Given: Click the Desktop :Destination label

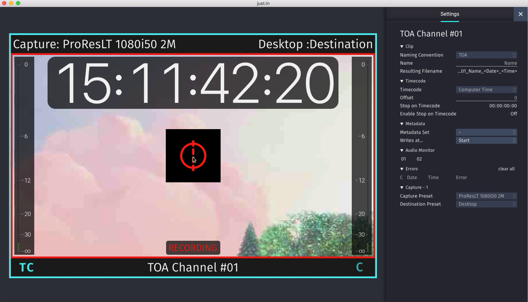Looking at the screenshot, I should click(x=315, y=44).
